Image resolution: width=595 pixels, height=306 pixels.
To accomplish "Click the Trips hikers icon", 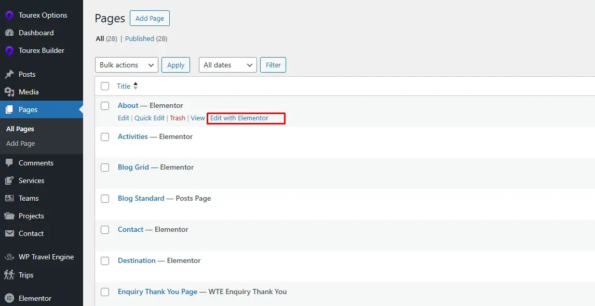I will tap(9, 275).
